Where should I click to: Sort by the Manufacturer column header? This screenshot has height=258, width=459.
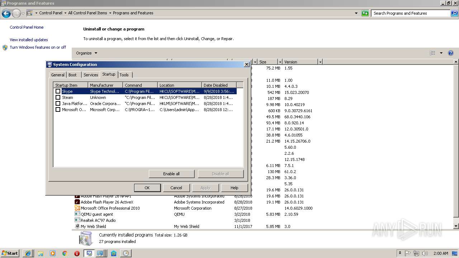click(x=105, y=85)
